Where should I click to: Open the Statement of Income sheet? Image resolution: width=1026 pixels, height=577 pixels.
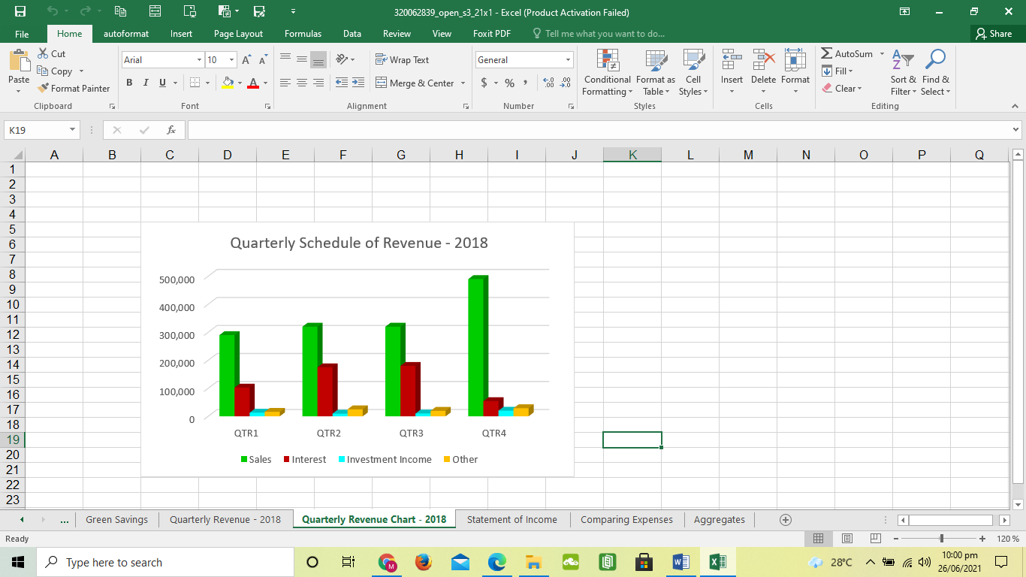tap(512, 519)
